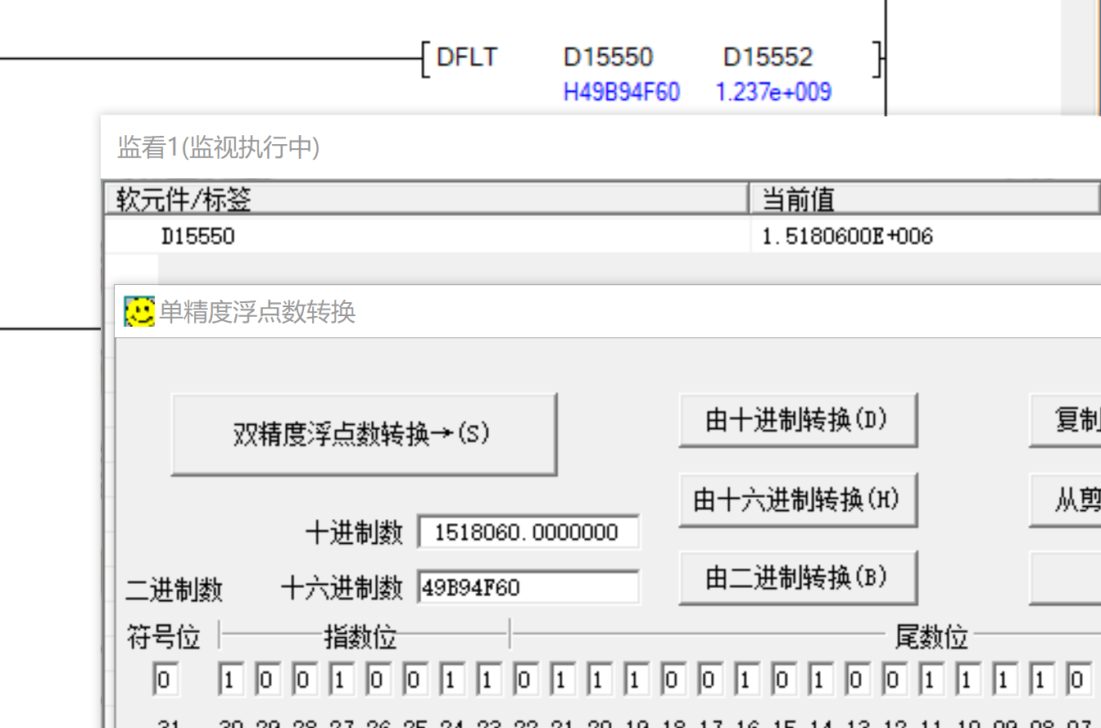The image size is (1101, 728).
Task: Click the bit 30 exponent box
Action: pyautogui.click(x=230, y=680)
